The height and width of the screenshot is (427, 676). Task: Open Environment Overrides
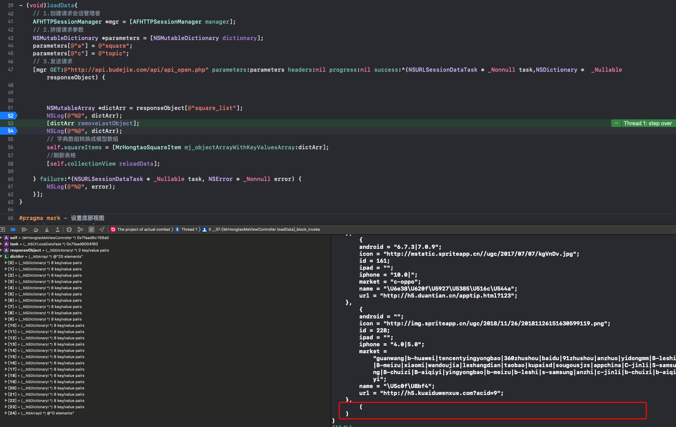[x=91, y=229]
